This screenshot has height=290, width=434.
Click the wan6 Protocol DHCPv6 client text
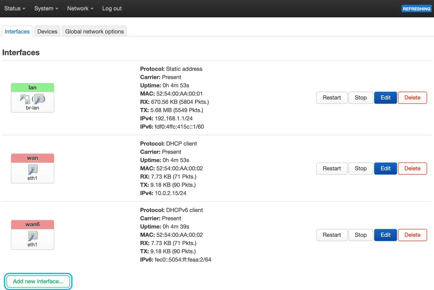184,210
